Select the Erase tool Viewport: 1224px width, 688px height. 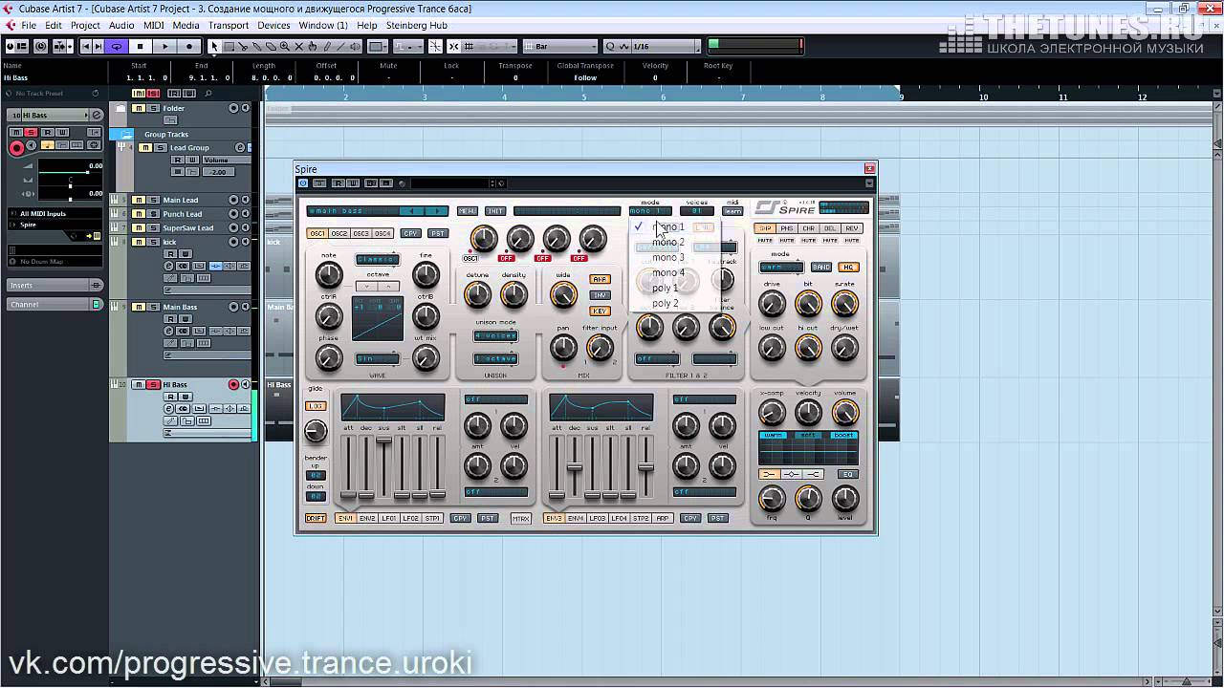point(272,46)
